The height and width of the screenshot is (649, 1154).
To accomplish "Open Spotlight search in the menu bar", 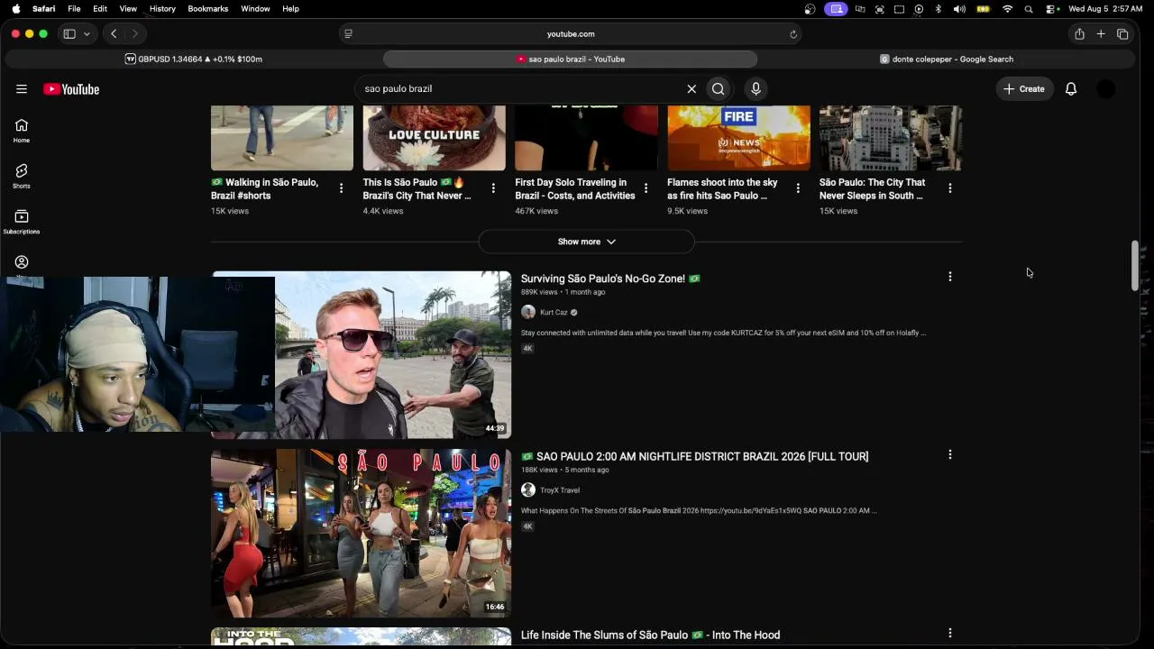I will pyautogui.click(x=1029, y=9).
